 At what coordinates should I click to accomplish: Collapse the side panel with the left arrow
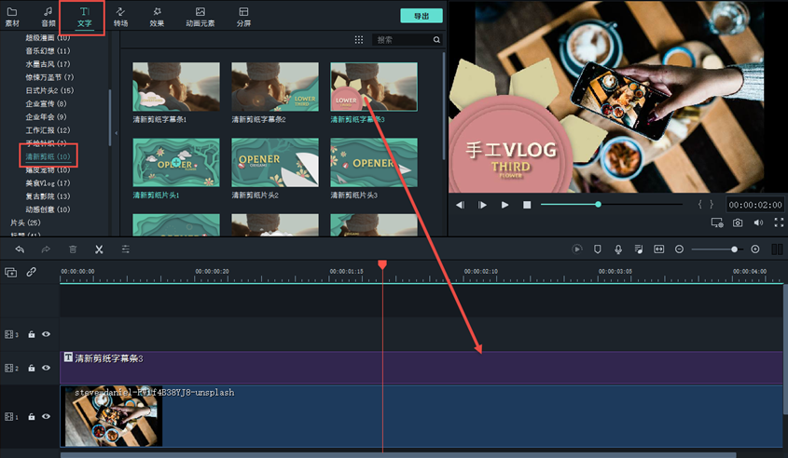click(117, 134)
